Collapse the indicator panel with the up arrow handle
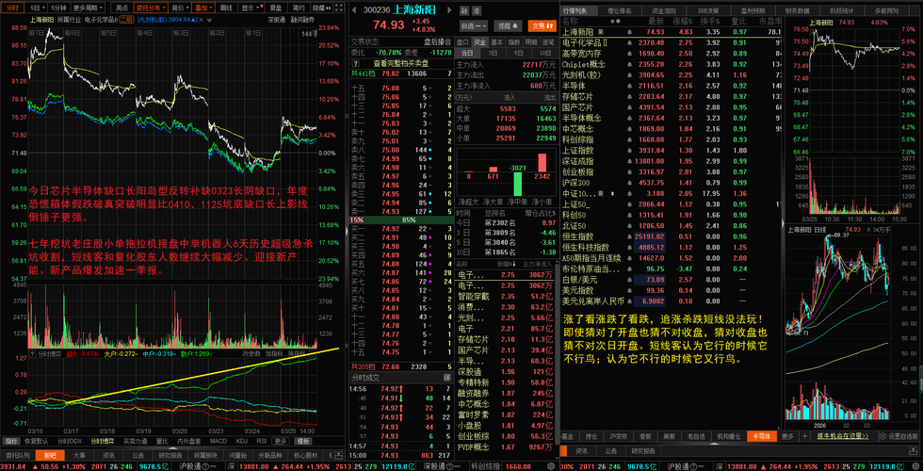Screen dimensions: 923x471 point(173,448)
